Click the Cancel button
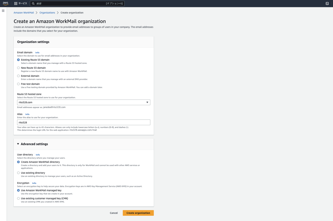333x221 pixels. (113, 213)
